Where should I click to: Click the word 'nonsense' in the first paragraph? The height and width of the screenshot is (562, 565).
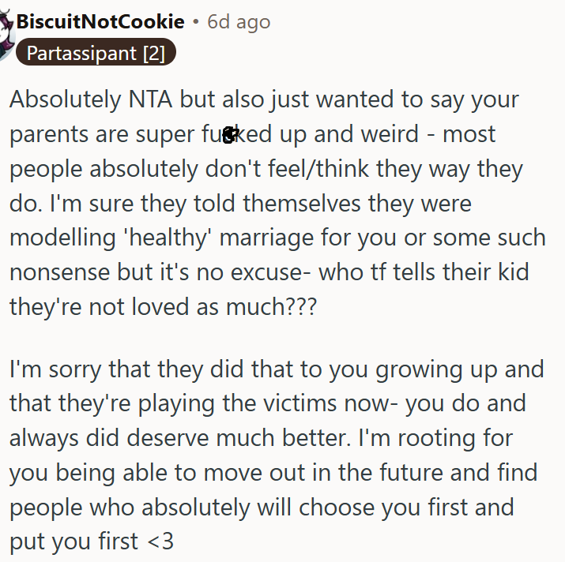[59, 272]
